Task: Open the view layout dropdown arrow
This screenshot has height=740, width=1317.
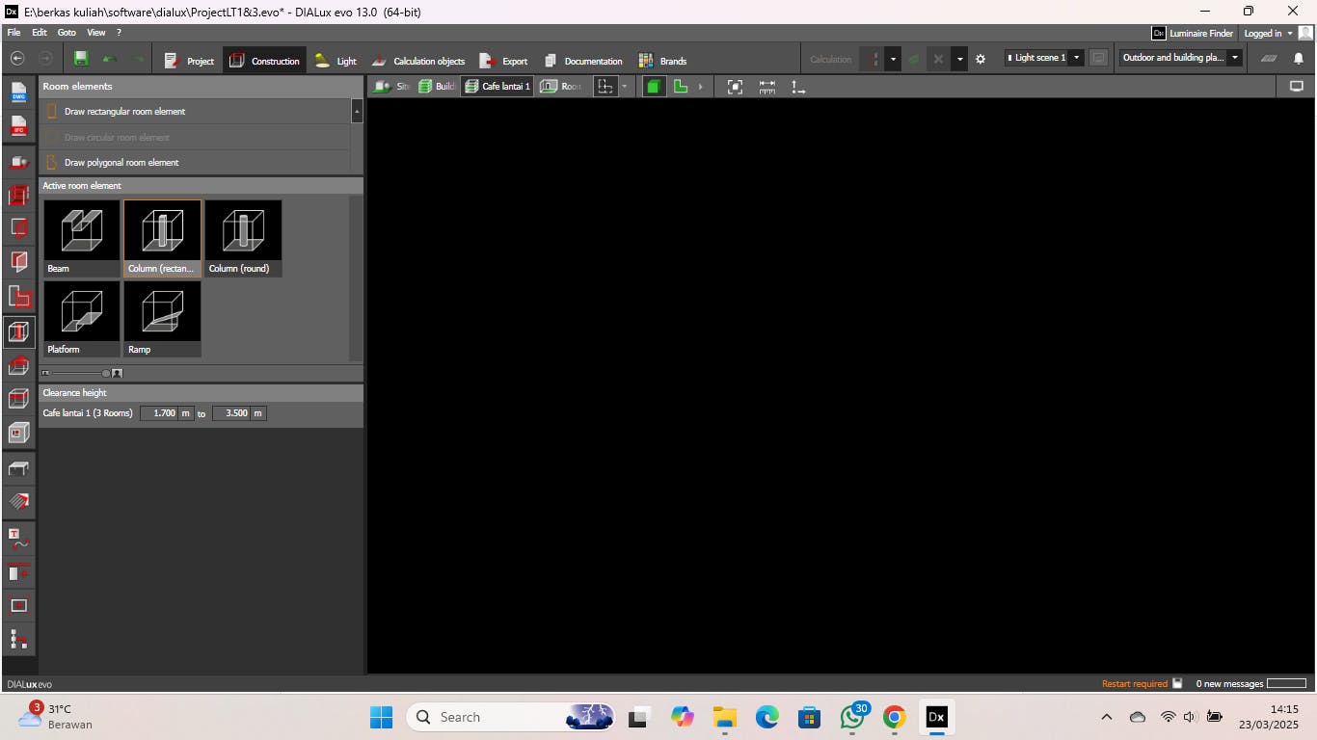Action: coord(625,87)
